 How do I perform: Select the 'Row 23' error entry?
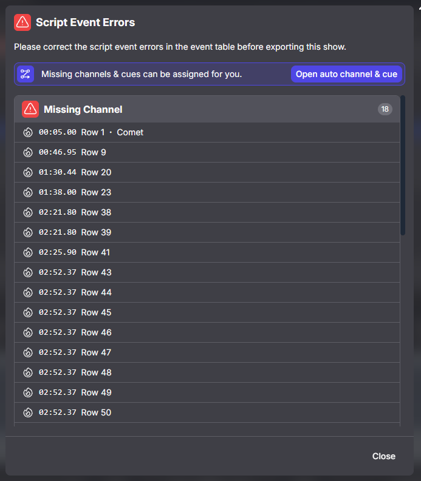coord(207,192)
